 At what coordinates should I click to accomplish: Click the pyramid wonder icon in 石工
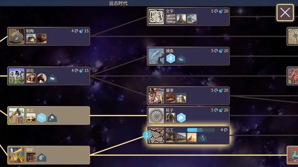[192, 137]
